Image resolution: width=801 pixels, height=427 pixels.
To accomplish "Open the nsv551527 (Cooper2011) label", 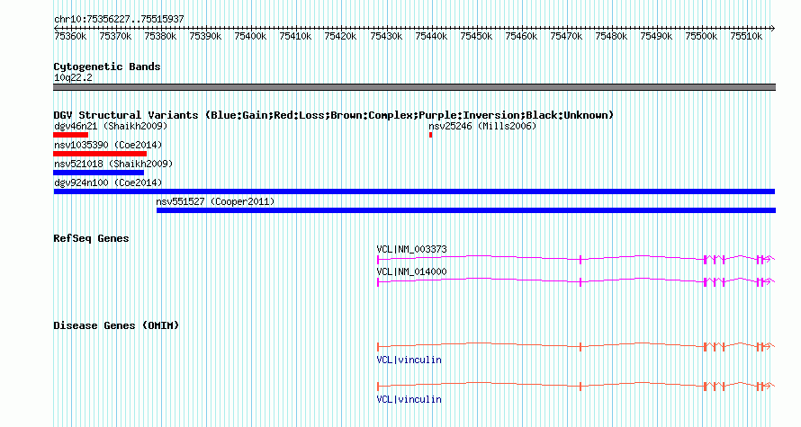I will pyautogui.click(x=215, y=201).
